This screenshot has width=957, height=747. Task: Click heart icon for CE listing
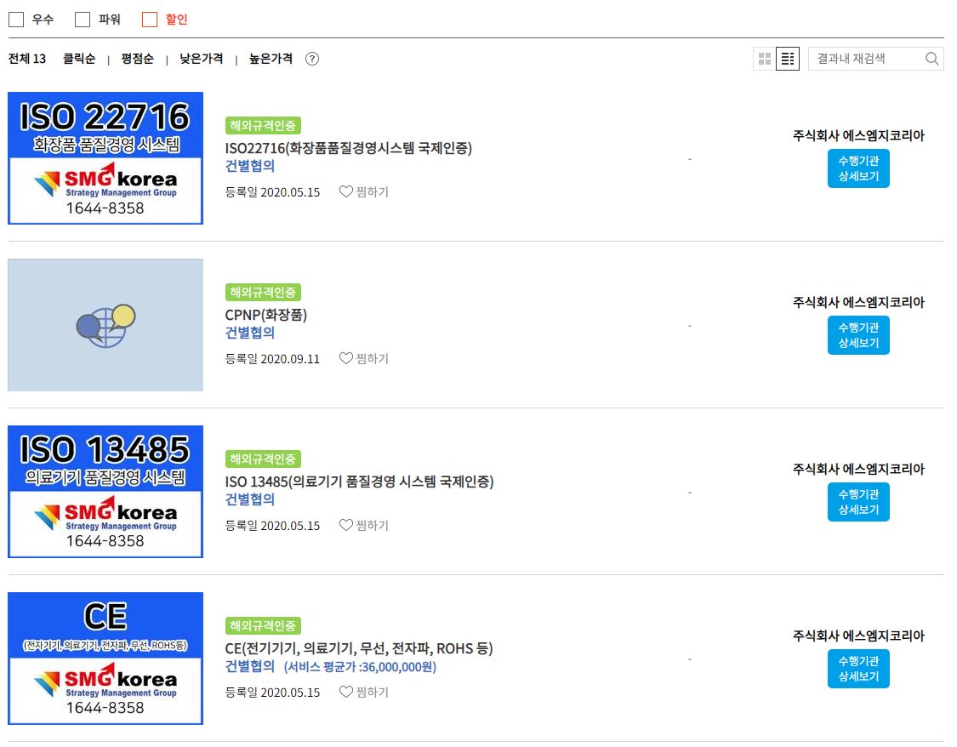pyautogui.click(x=345, y=693)
